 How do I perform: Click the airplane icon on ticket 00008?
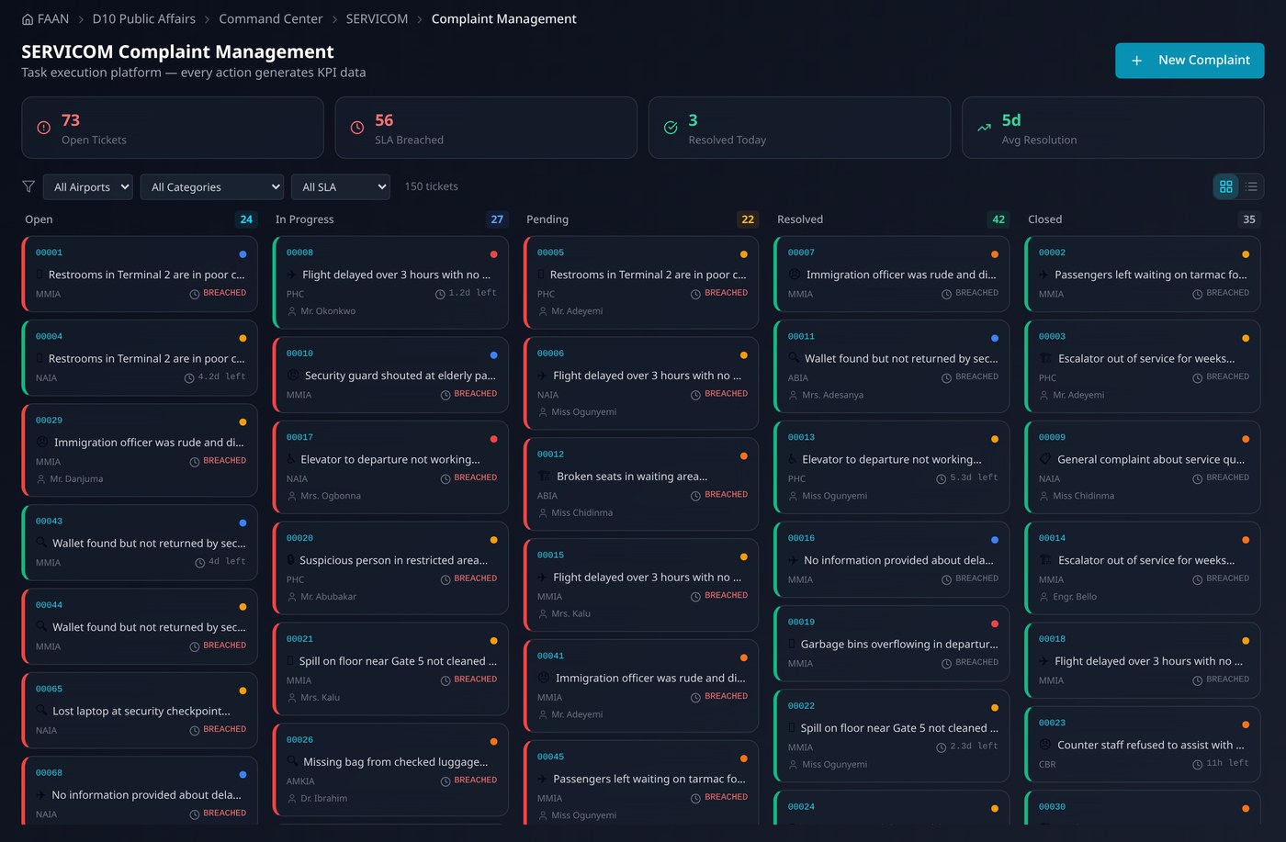(x=291, y=275)
